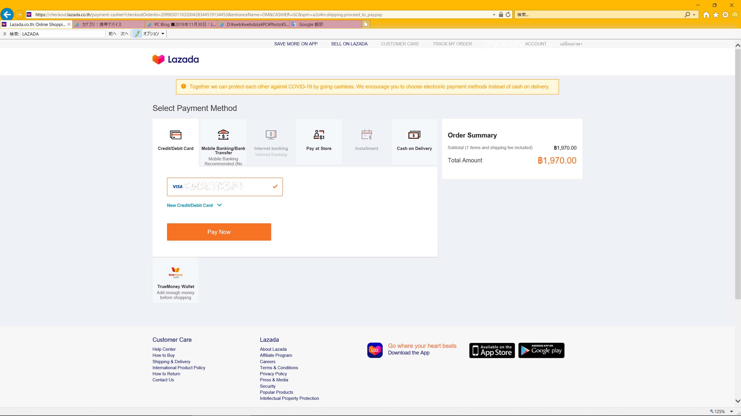Click the find bar LAZADA text field
The width and height of the screenshot is (741, 416).
63,34
